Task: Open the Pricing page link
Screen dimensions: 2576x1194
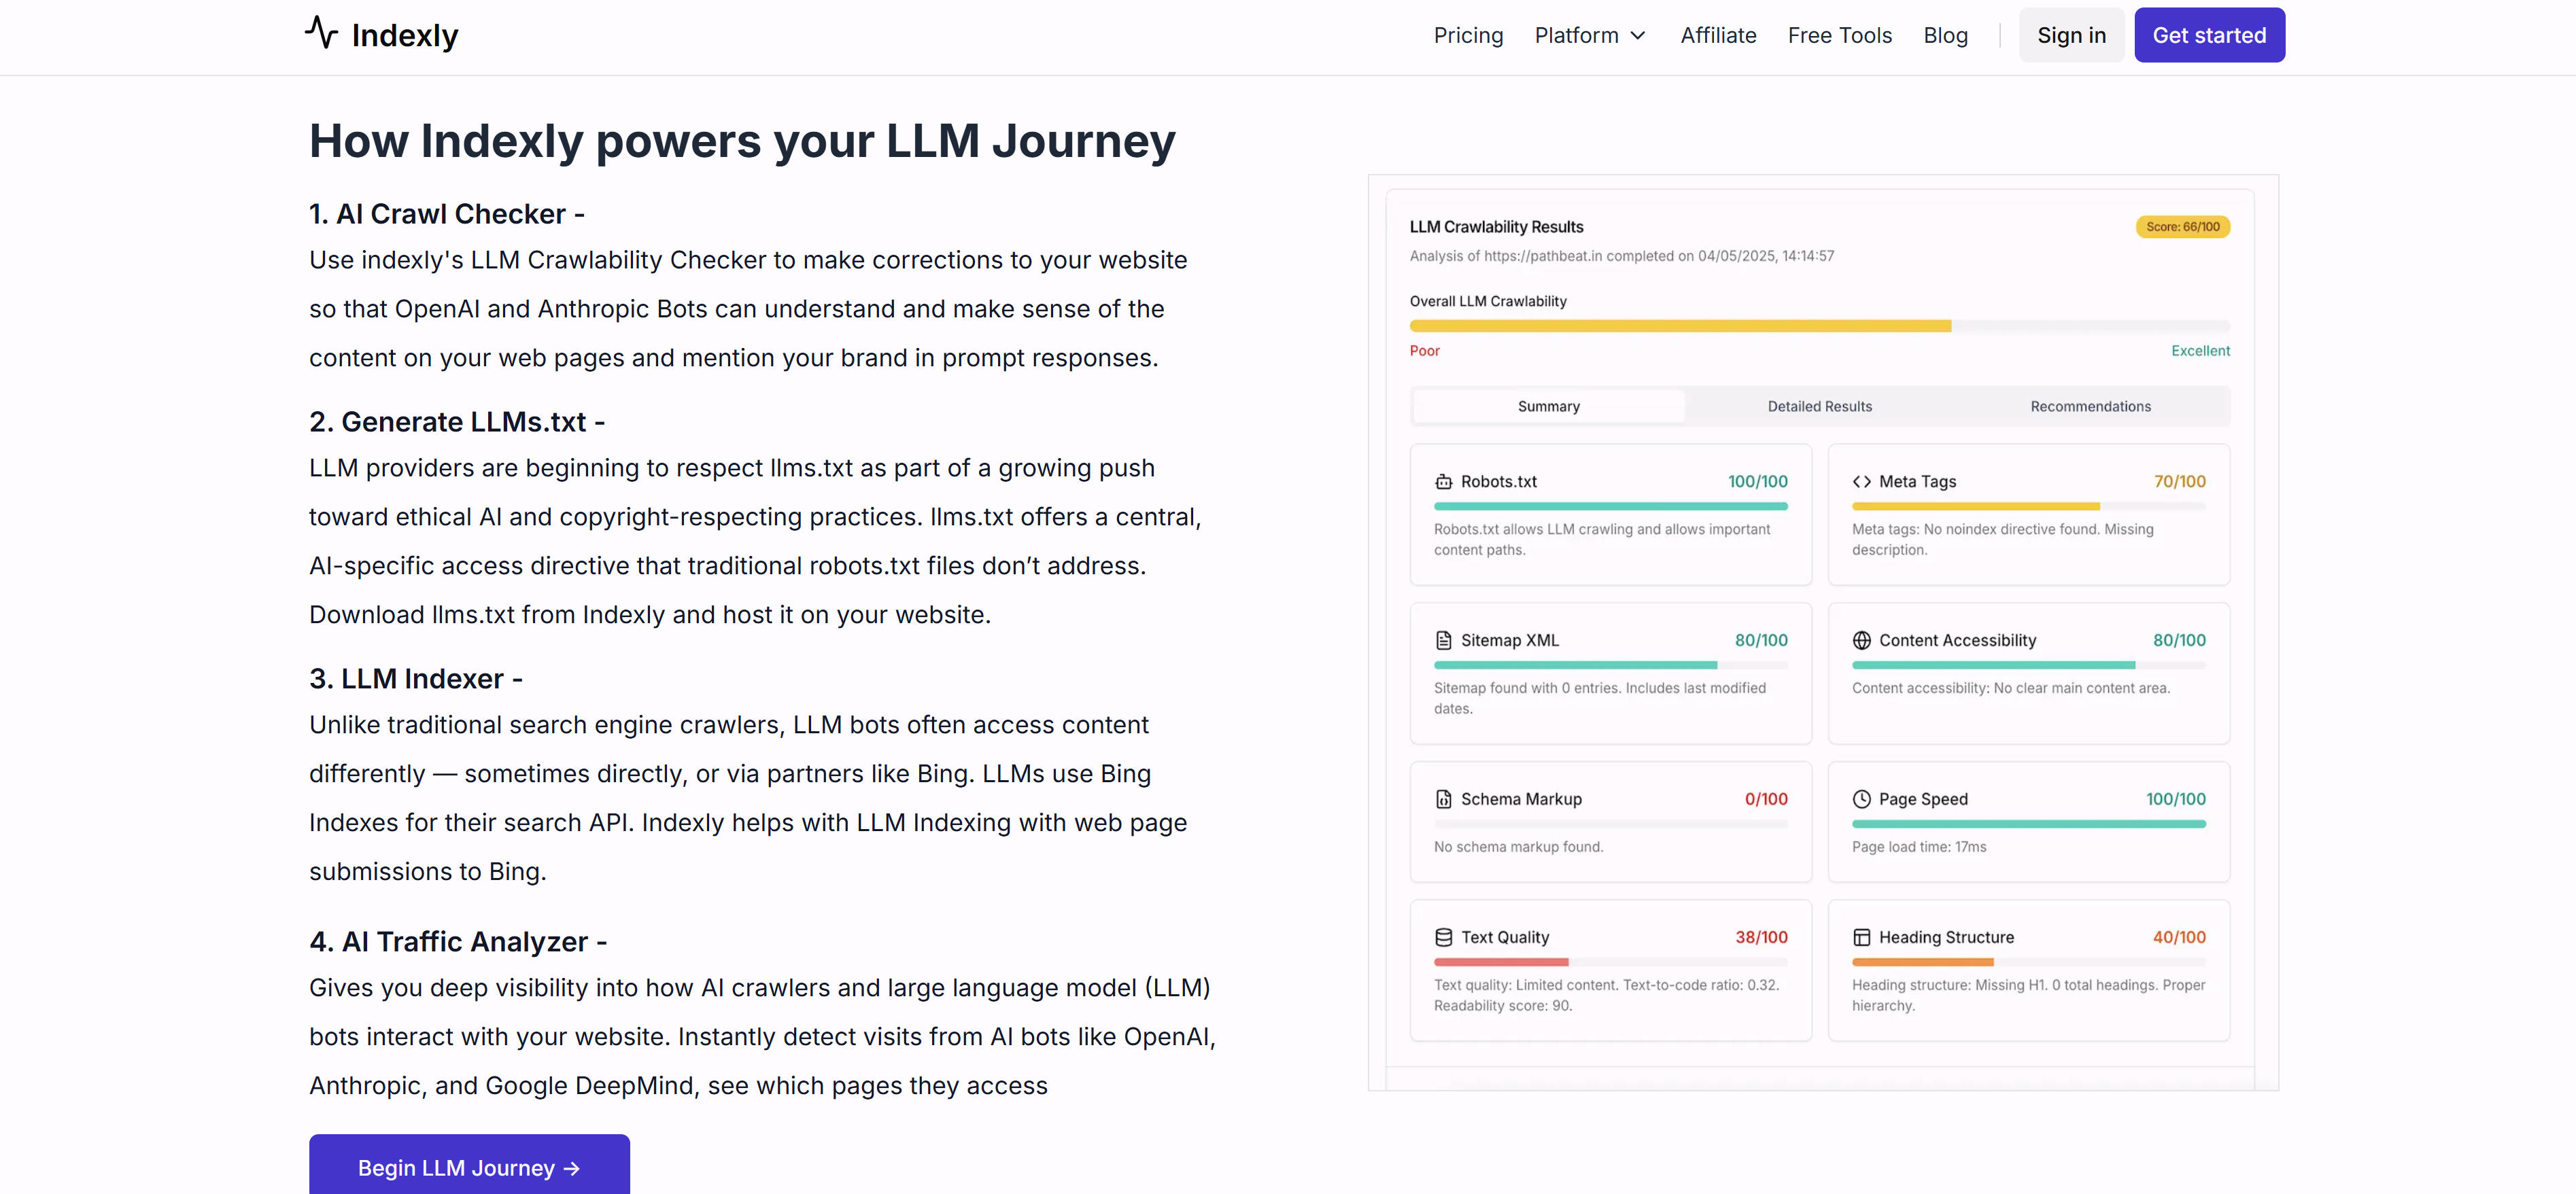Action: point(1468,35)
